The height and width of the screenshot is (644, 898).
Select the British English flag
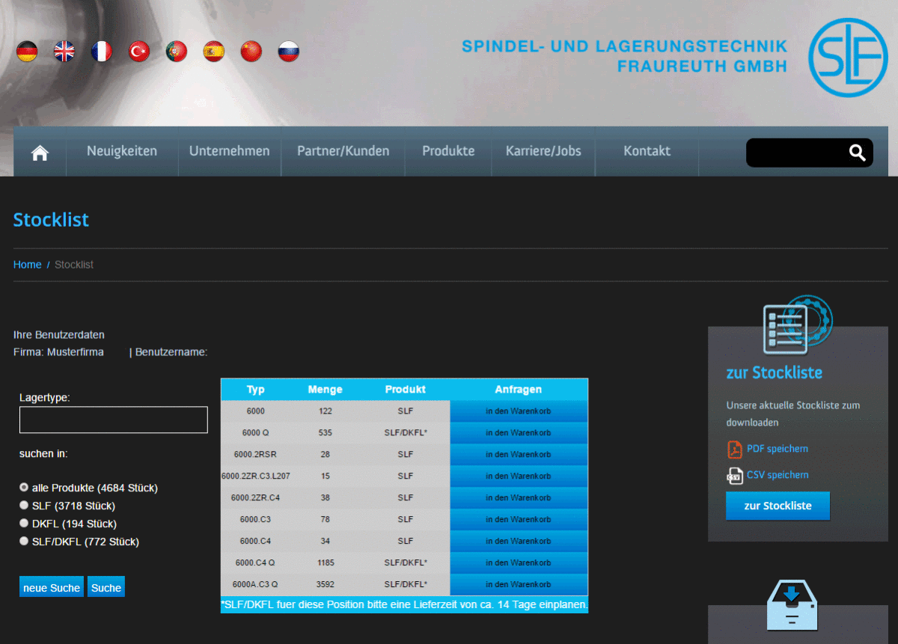[64, 51]
